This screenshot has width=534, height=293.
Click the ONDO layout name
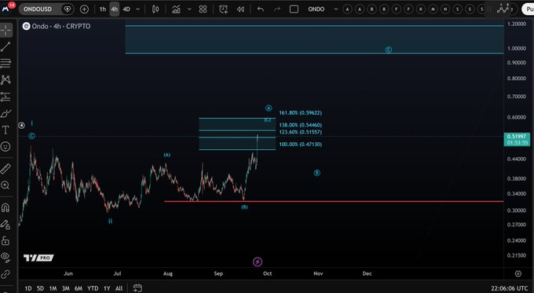point(316,9)
